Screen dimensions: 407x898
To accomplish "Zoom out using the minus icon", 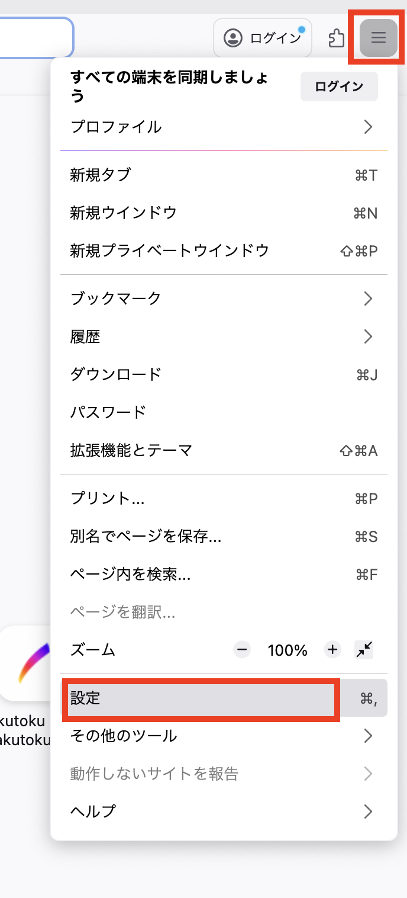I will 241,650.
